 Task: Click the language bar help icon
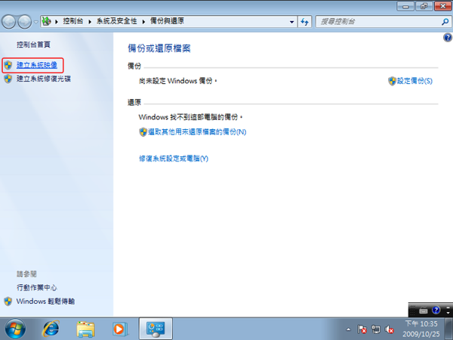coord(436,311)
